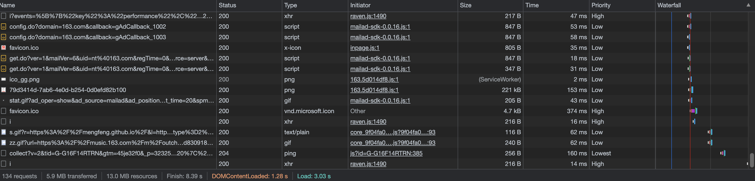Click the image icon beside 79d3414d-7ab6-4e0d-b254-0d0efd82b100
This screenshot has height=181, width=755.
click(4, 90)
